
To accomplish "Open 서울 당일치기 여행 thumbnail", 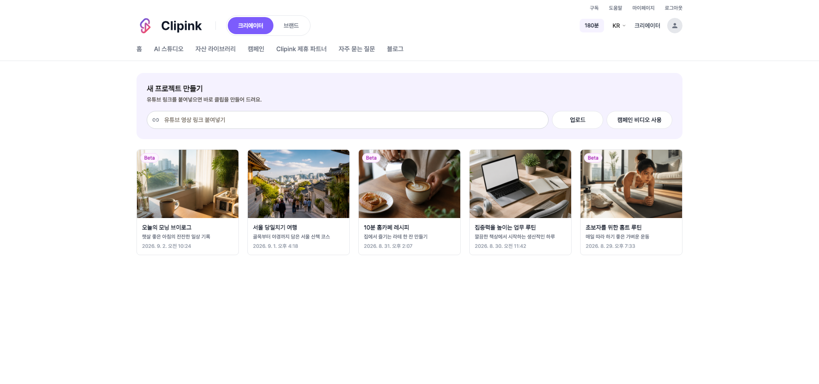I will pos(299,184).
